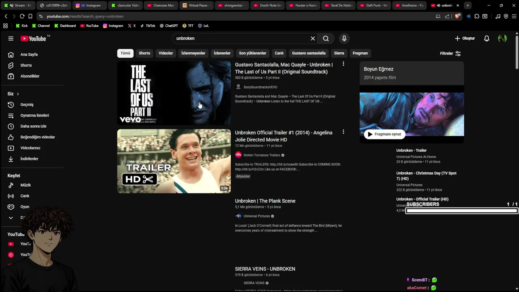This screenshot has width=519, height=292.
Task: Clear the search box with X
Action: point(313,39)
